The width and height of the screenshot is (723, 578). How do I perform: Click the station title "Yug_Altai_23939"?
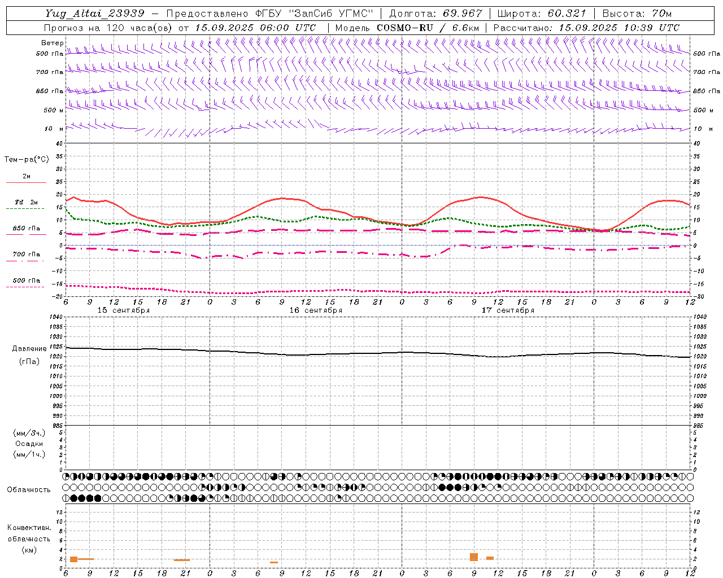pos(95,14)
